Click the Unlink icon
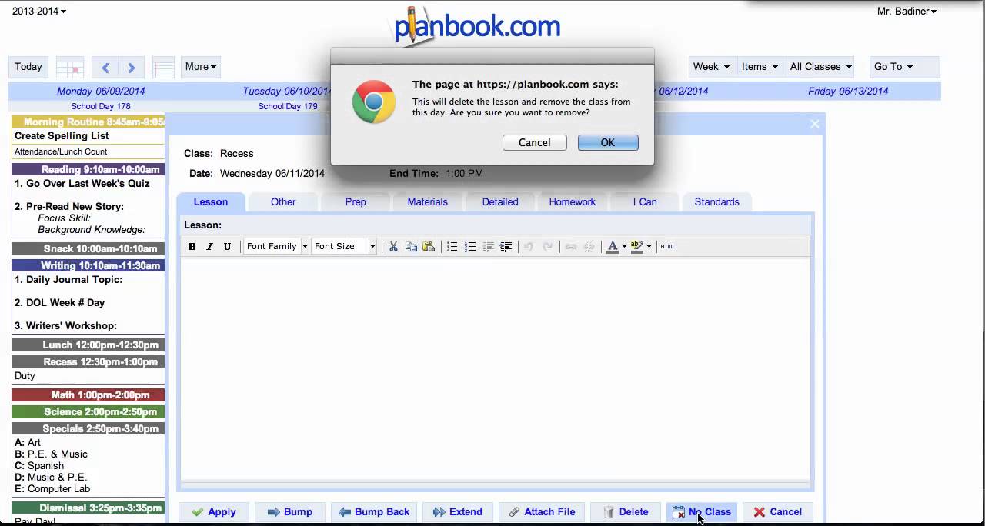 (x=589, y=247)
